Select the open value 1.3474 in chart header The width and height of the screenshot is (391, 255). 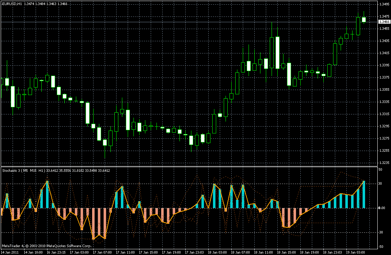click(28, 4)
